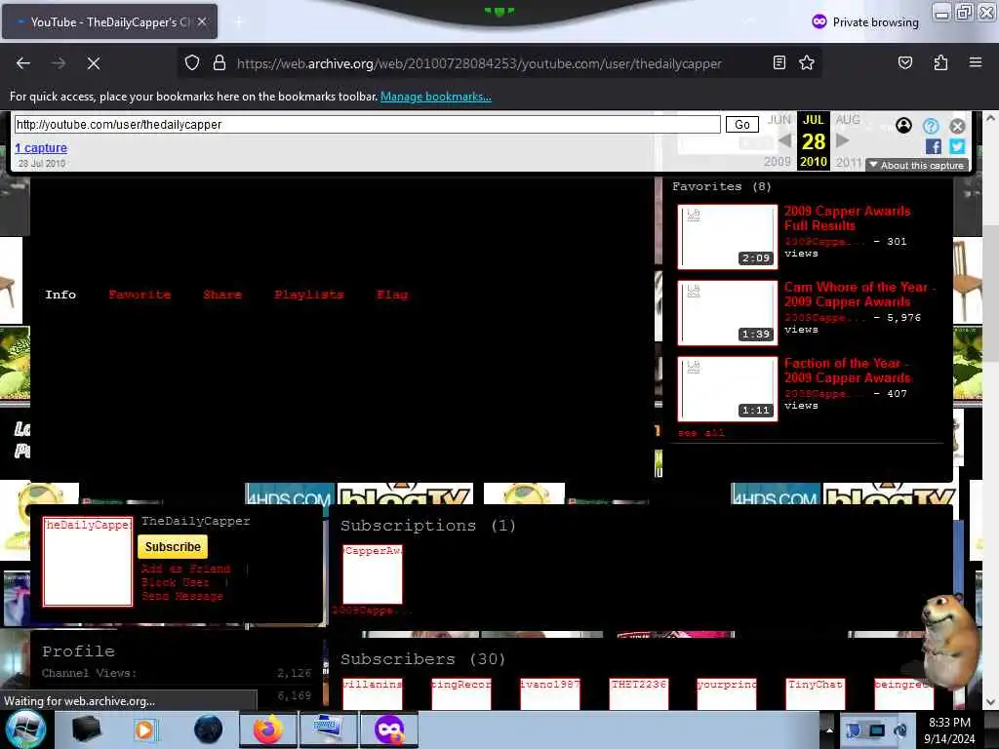
Task: Open Wayback Machine help question icon
Action: 930,126
